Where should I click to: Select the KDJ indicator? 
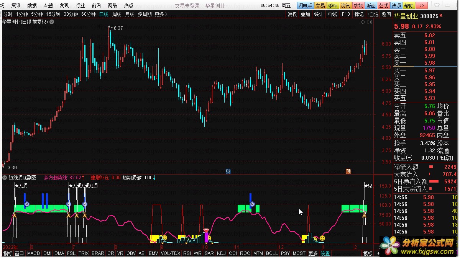coord(221,253)
